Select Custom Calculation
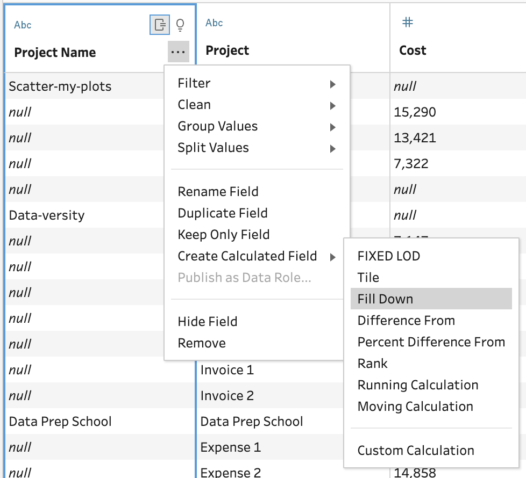 416,450
